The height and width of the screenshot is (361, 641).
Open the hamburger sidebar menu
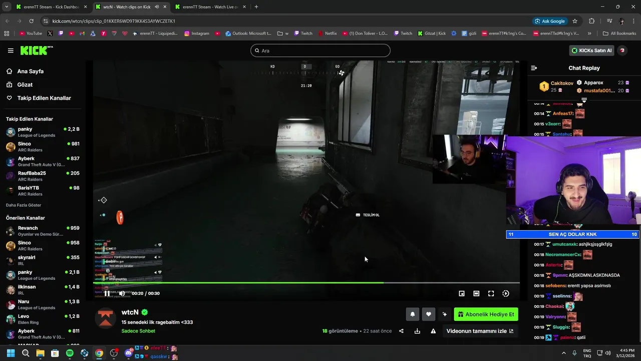pyautogui.click(x=11, y=51)
